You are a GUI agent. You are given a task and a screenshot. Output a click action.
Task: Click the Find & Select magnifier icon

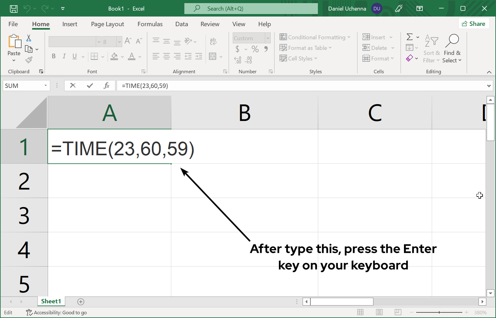click(452, 41)
